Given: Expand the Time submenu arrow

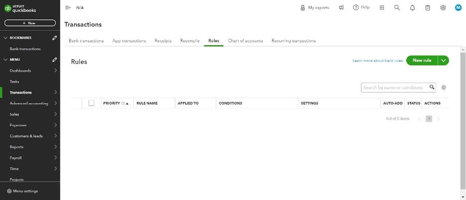Looking at the screenshot, I should pyautogui.click(x=55, y=169).
